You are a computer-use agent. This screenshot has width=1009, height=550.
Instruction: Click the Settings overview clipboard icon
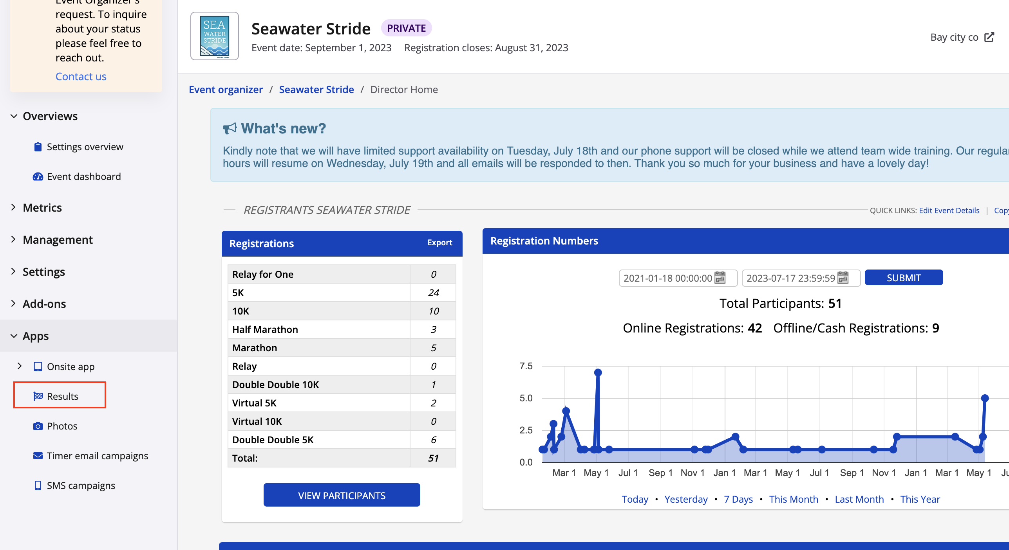pos(38,147)
